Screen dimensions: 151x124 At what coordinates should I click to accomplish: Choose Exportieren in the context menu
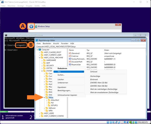tap(62, 87)
